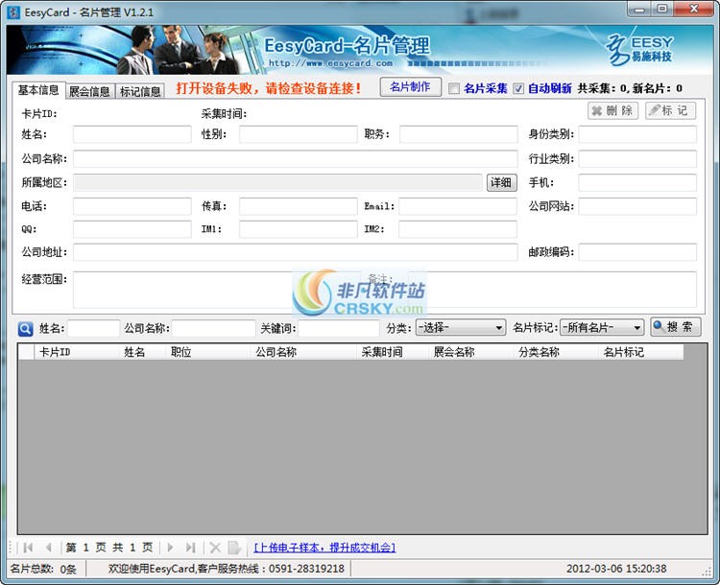Click the form's 公司名称 input field
720x585 pixels.
click(x=296, y=159)
